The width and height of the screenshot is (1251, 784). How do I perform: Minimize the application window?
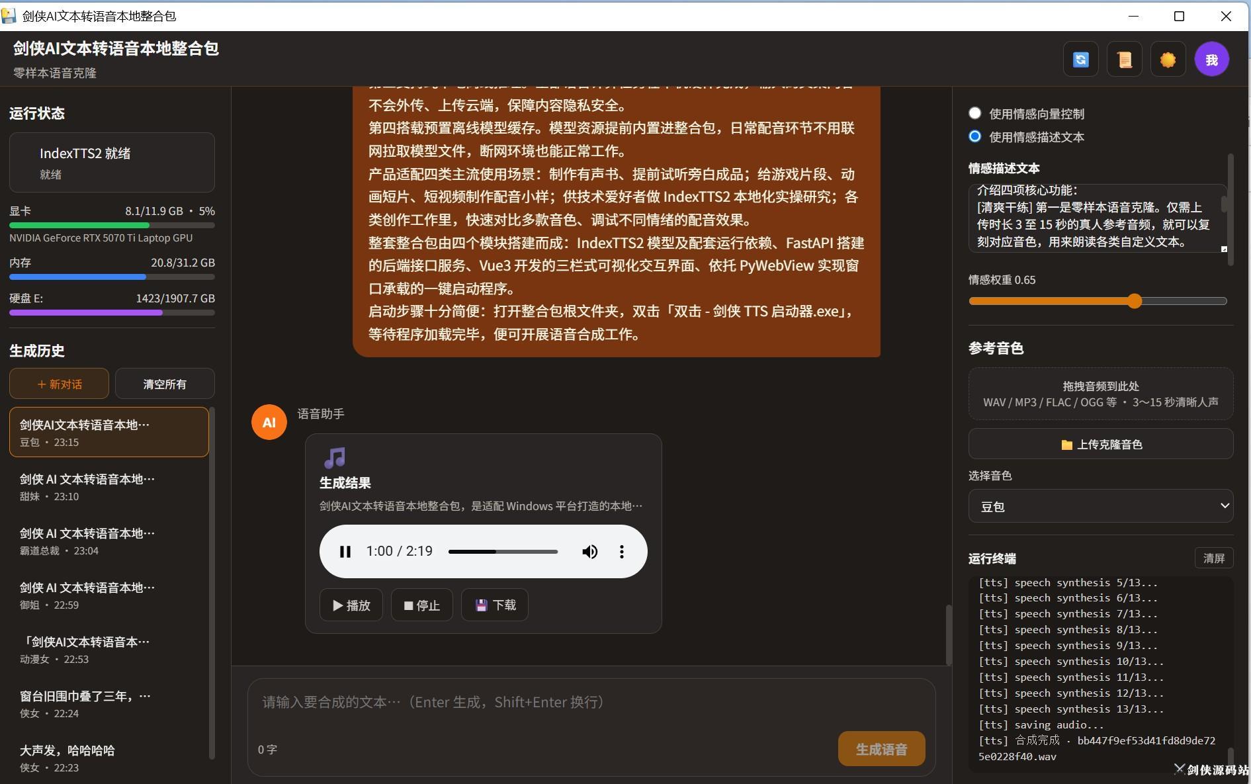pos(1133,16)
